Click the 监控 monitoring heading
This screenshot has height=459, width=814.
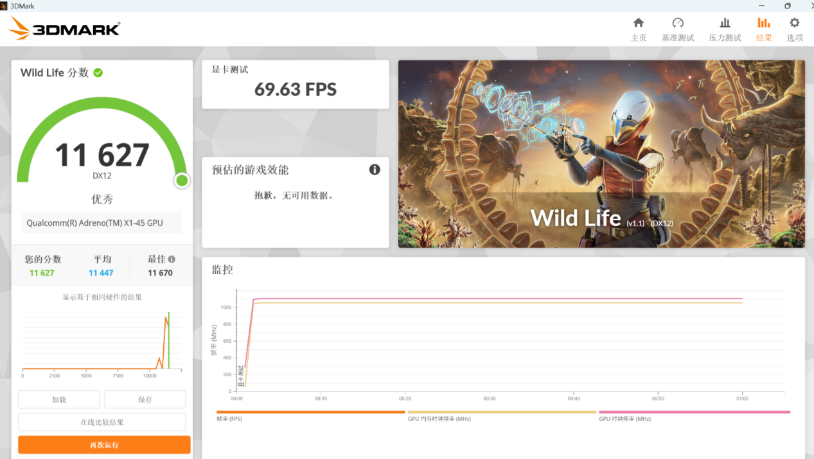coord(222,270)
